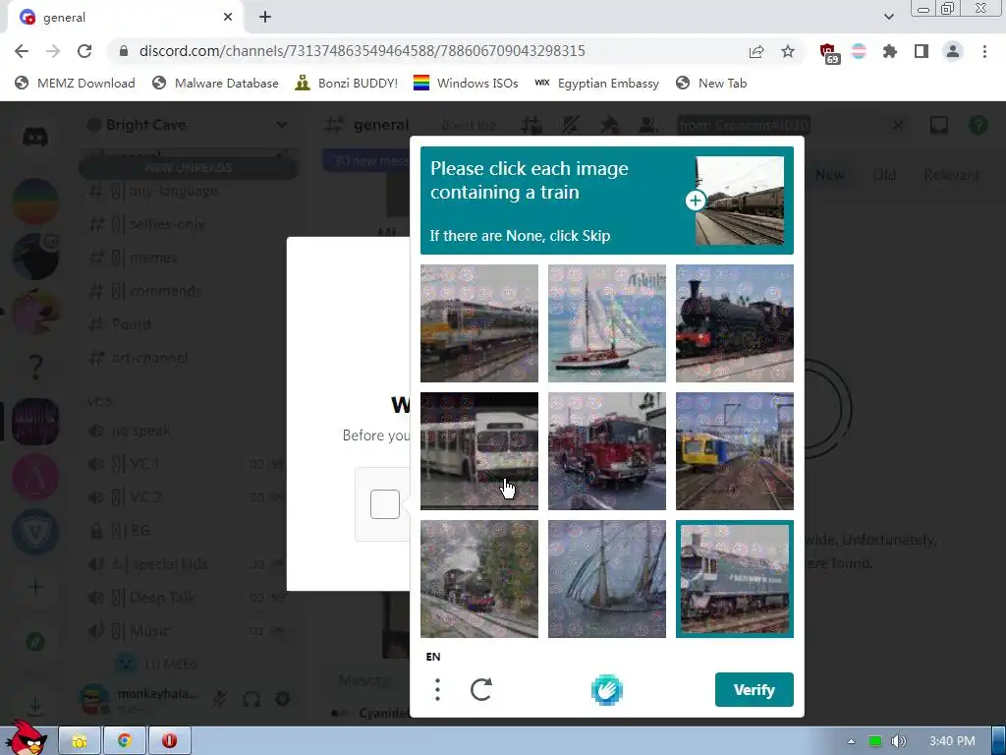The image size is (1006, 755).
Task: Open Chrome's three-dot menu
Action: coord(984,51)
